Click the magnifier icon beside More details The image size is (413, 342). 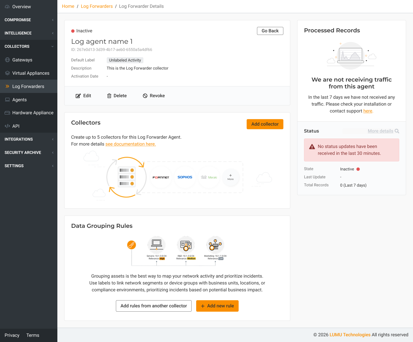click(397, 131)
